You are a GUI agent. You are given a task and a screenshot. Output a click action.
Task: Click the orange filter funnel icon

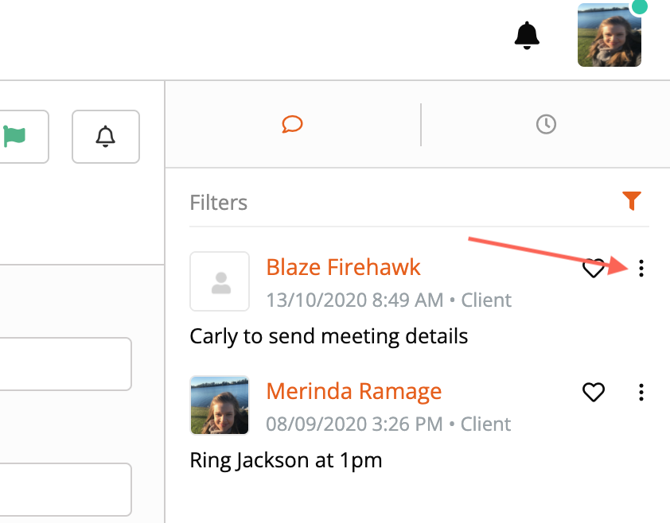click(632, 201)
